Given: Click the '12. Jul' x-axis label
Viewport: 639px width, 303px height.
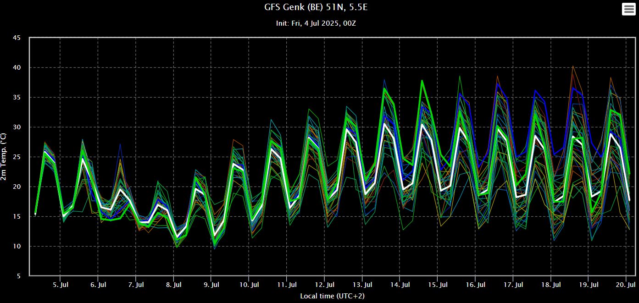Looking at the screenshot, I should point(324,285).
